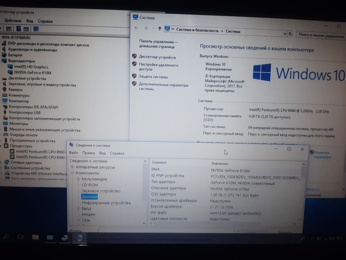Select NVIDIA GeForce 610M in Device Manager tree

coord(33,72)
